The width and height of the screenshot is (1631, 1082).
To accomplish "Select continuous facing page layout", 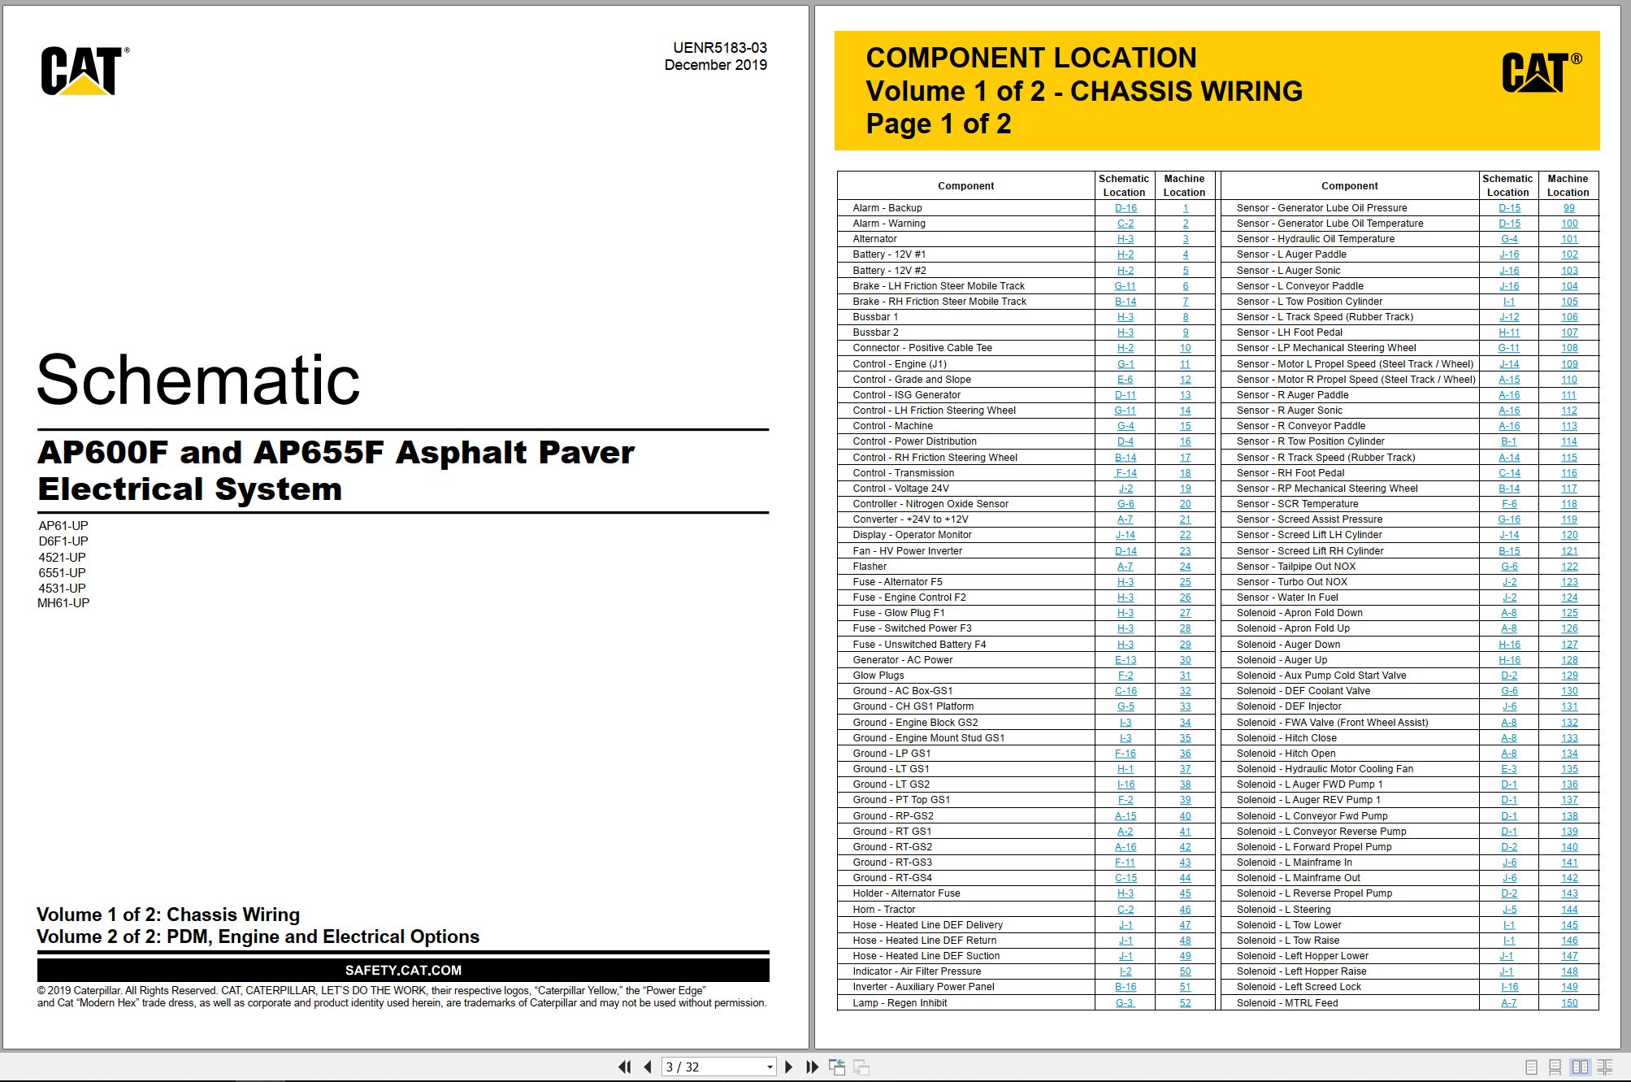I will pyautogui.click(x=1605, y=1067).
